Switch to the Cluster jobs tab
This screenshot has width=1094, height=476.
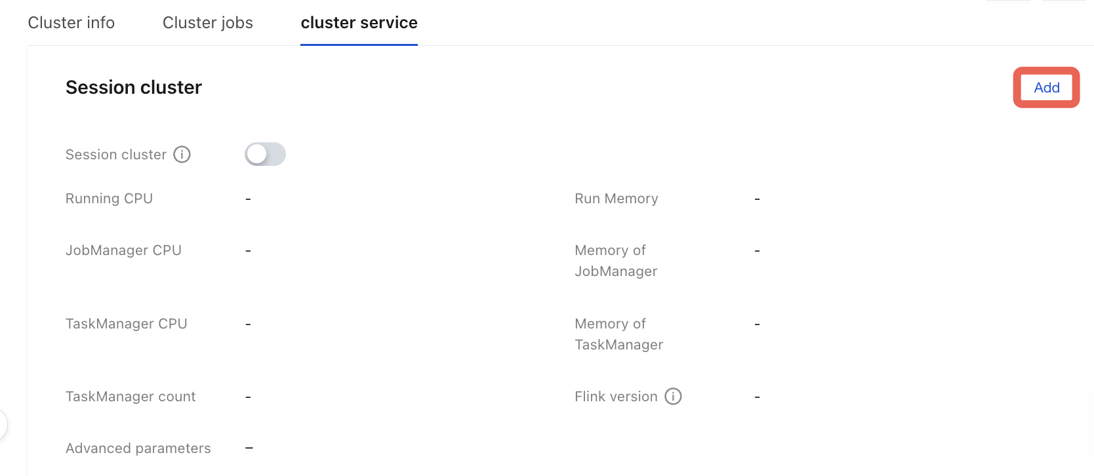coord(207,23)
